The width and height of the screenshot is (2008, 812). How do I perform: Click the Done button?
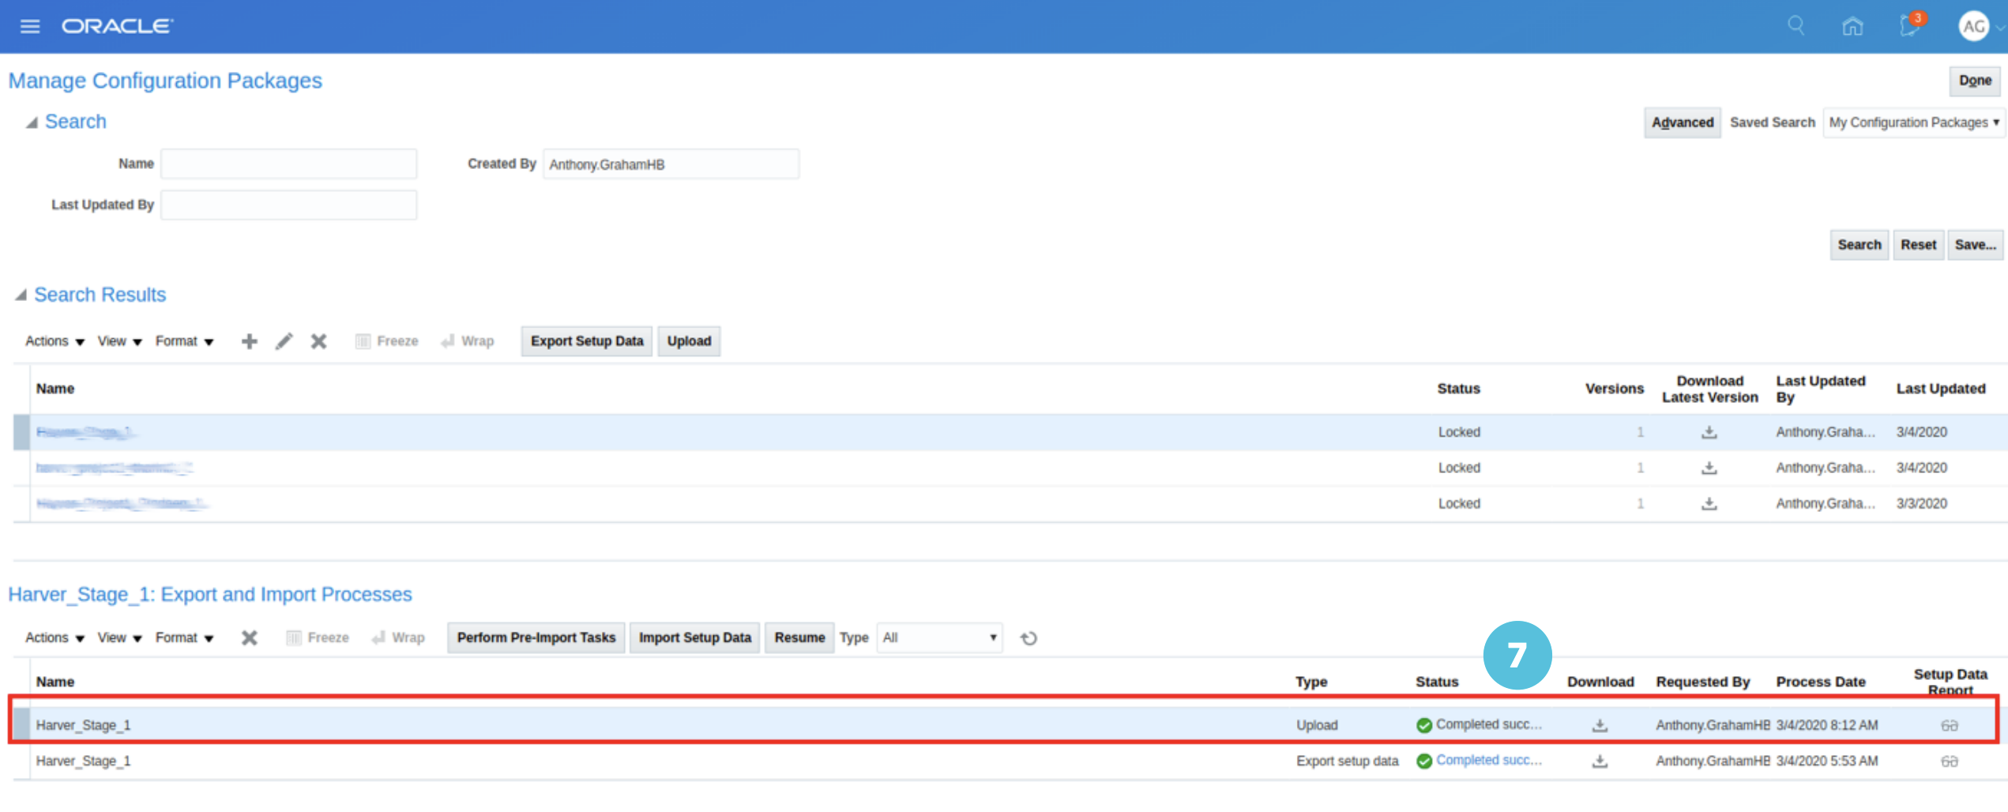(x=1975, y=81)
